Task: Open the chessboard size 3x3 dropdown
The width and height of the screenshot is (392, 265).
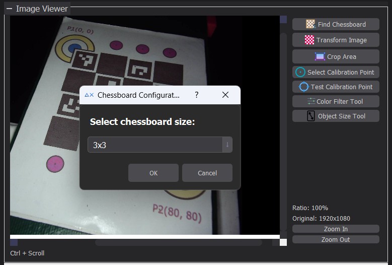Action: (160, 145)
